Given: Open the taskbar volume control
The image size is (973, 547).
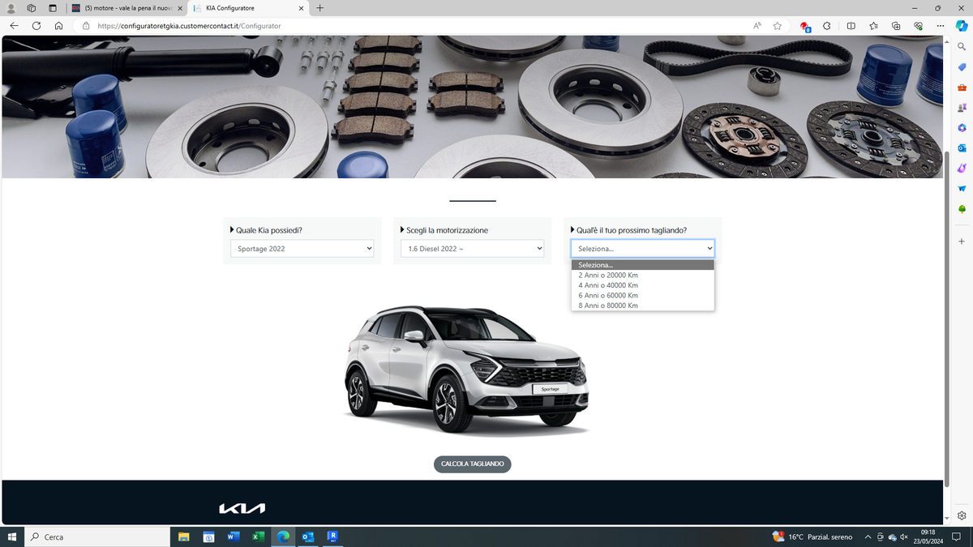Looking at the screenshot, I should 902,536.
